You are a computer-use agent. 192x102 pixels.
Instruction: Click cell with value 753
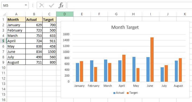coord(34,36)
